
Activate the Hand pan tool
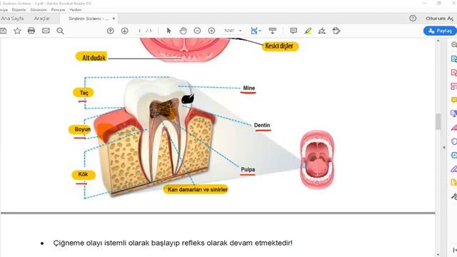183,31
